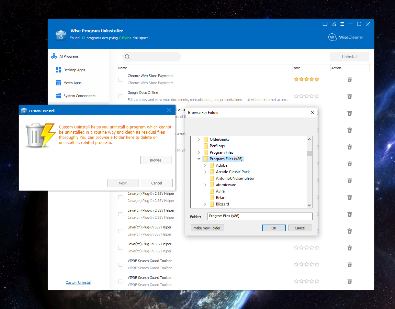This screenshot has height=309, width=395.
Task: Click Make New Folder button
Action: [x=207, y=228]
